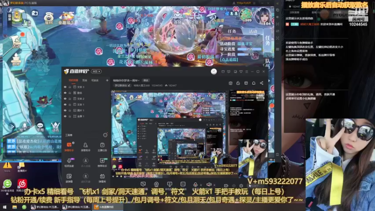The width and height of the screenshot is (375, 211).
Task: Edit the game category 梦幻新诛仙 tag
Action: [122, 85]
